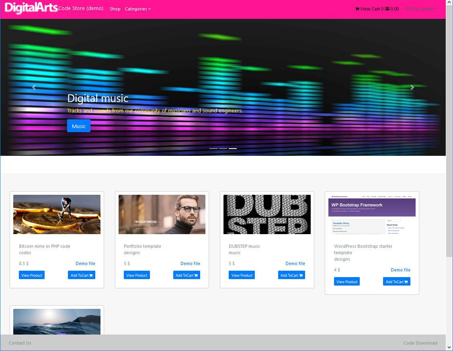Open the Code Download footer link
The image size is (453, 351).
click(420, 343)
